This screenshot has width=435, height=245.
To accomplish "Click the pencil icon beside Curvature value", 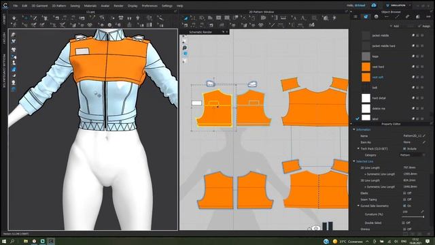I will [422, 212].
